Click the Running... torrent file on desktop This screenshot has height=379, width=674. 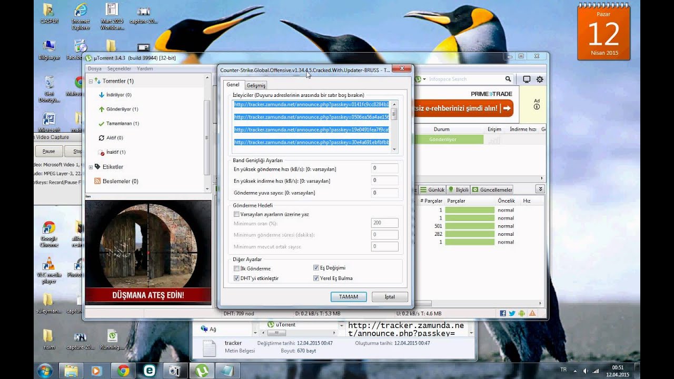click(x=112, y=340)
